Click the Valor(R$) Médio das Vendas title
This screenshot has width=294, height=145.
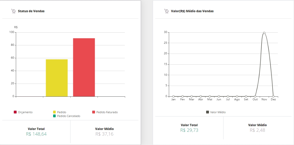pos(192,11)
